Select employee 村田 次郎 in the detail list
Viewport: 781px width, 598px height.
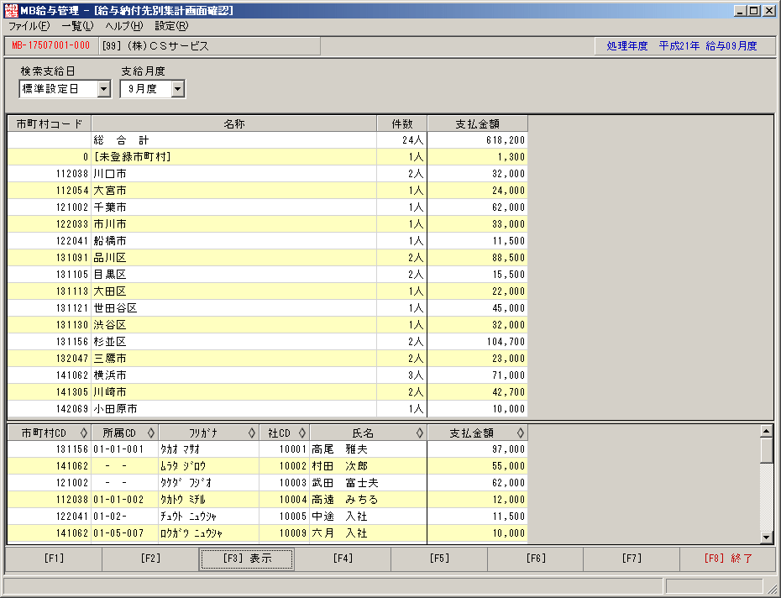pos(268,466)
